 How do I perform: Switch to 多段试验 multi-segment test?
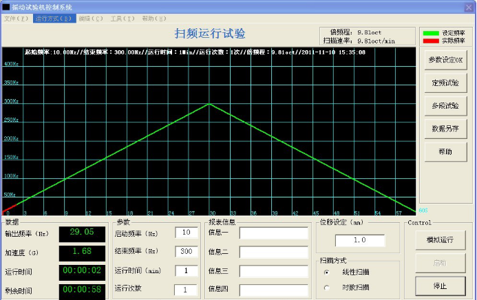pyautogui.click(x=445, y=105)
